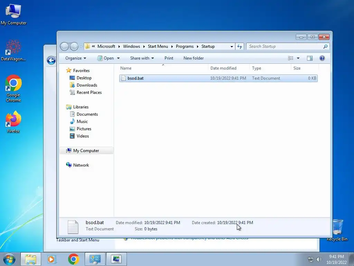Image resolution: width=354 pixels, height=266 pixels.
Task: Click the network tray icon
Action: 311,259
